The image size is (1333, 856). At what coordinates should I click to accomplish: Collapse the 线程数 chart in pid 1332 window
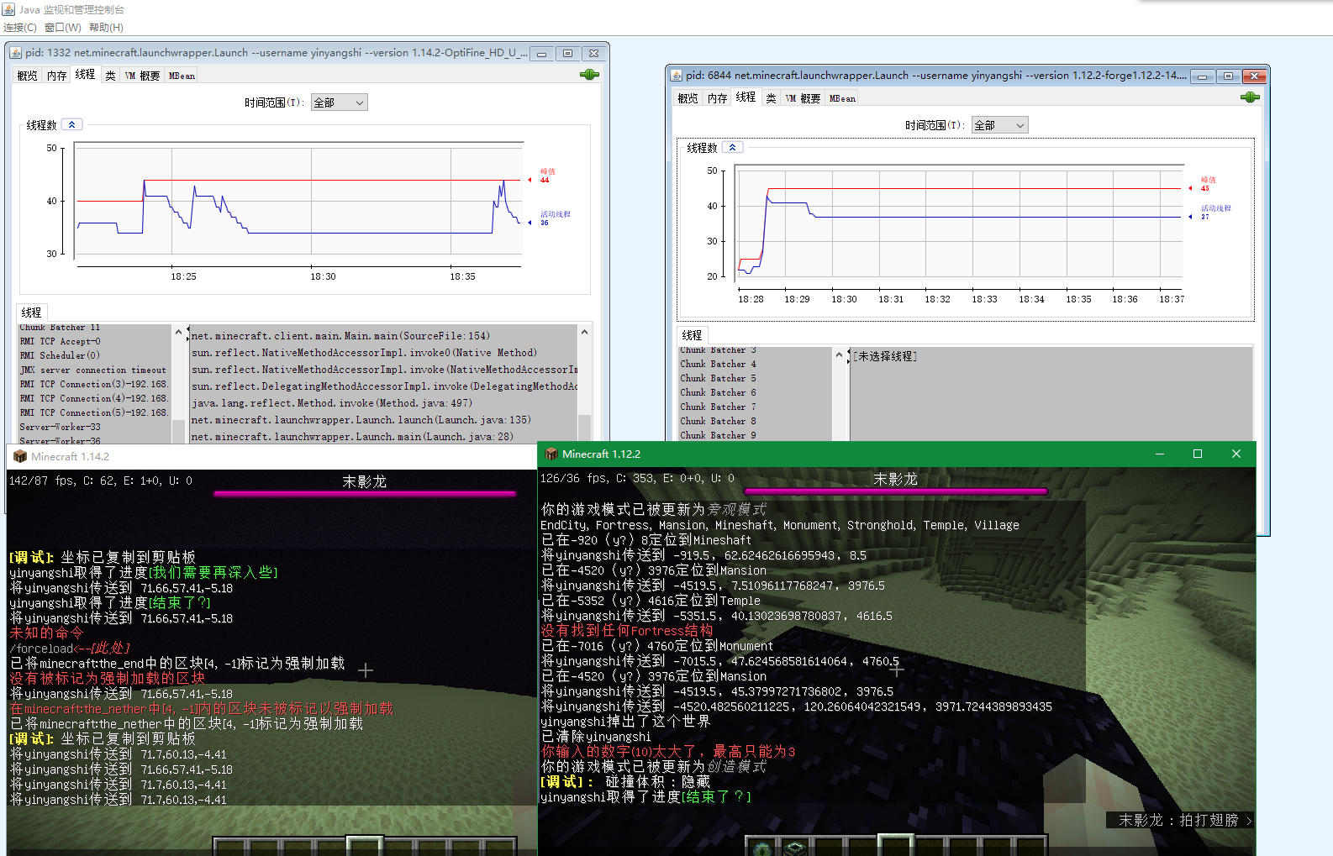(x=72, y=124)
